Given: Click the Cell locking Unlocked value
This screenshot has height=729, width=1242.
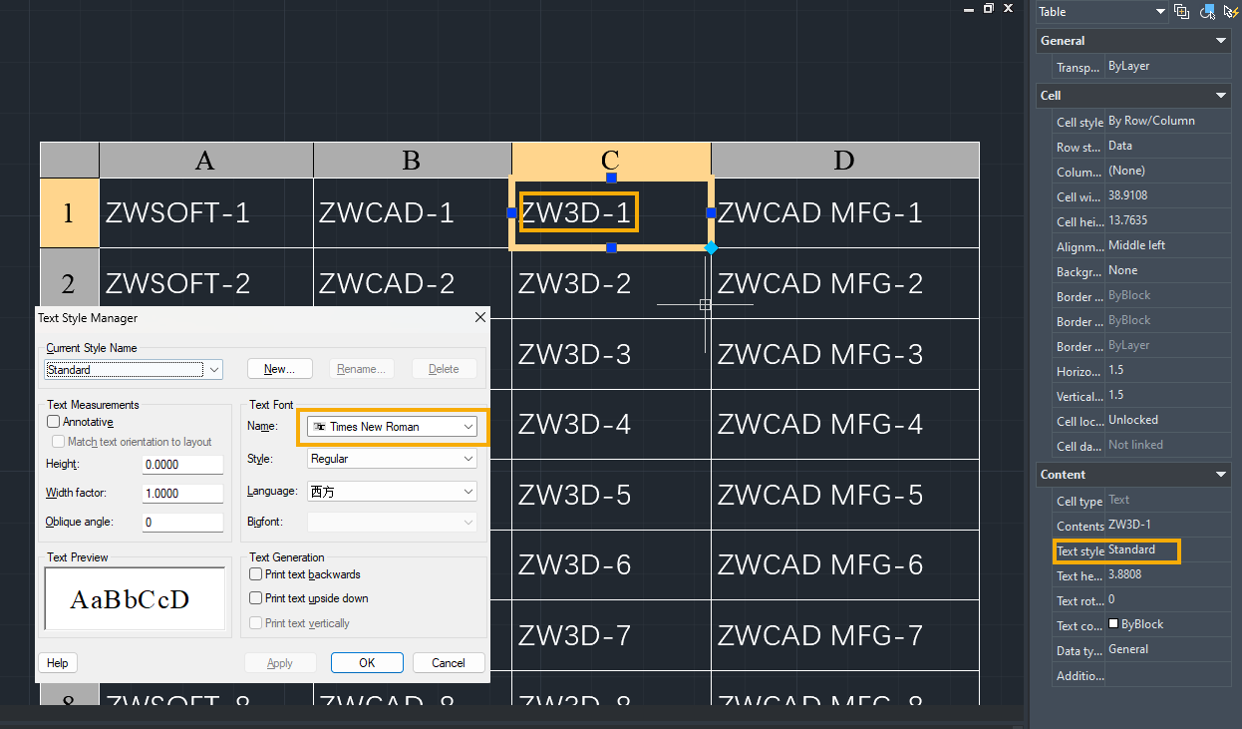Looking at the screenshot, I should (x=1167, y=420).
